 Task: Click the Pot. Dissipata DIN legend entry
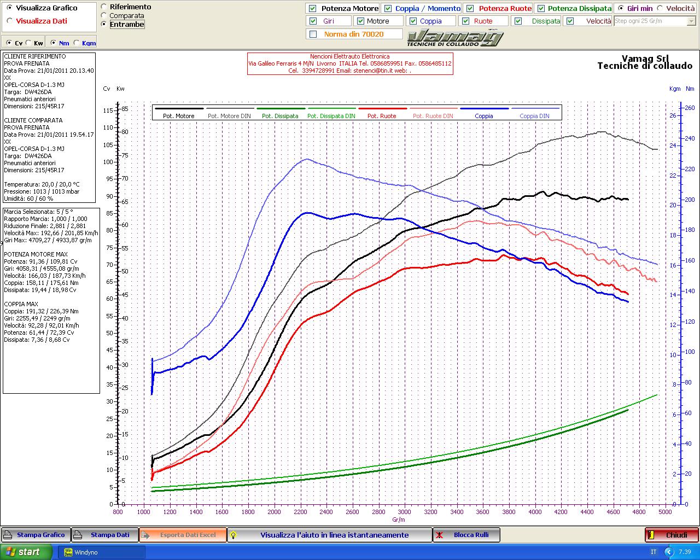pyautogui.click(x=331, y=113)
